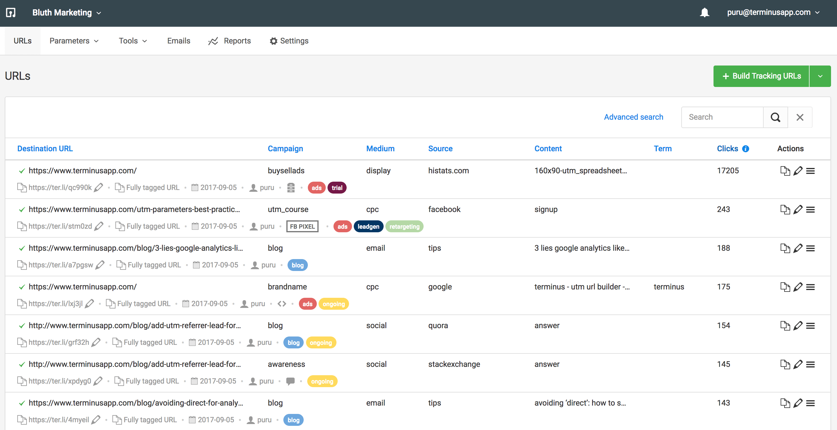This screenshot has height=430, width=837.
Task: Click the edit pencil icon for utm_course campaign
Action: pyautogui.click(x=798, y=209)
